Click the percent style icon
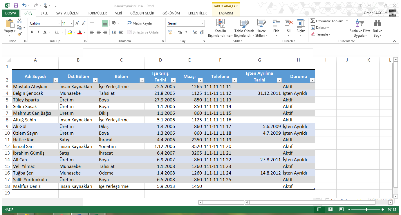The width and height of the screenshot is (401, 215). point(180,32)
